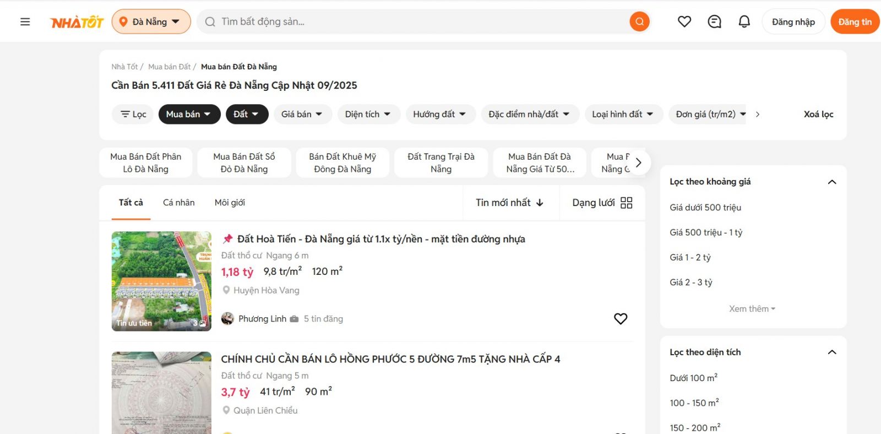Open the Đất Hoà Tiến listing thumbnail
Image resolution: width=881 pixels, height=434 pixels.
click(161, 281)
